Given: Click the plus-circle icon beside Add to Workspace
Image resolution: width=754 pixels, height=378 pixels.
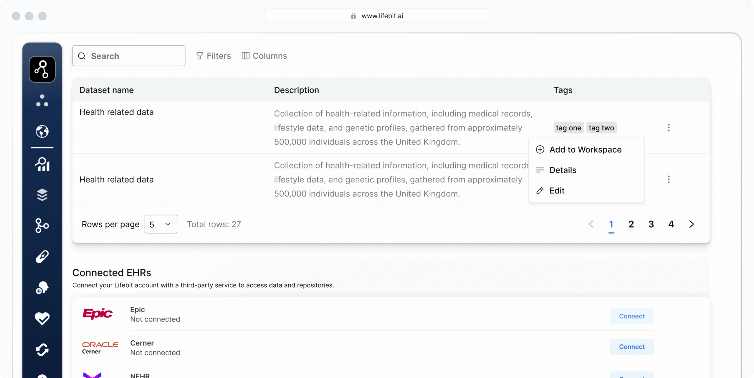Looking at the screenshot, I should [x=540, y=150].
